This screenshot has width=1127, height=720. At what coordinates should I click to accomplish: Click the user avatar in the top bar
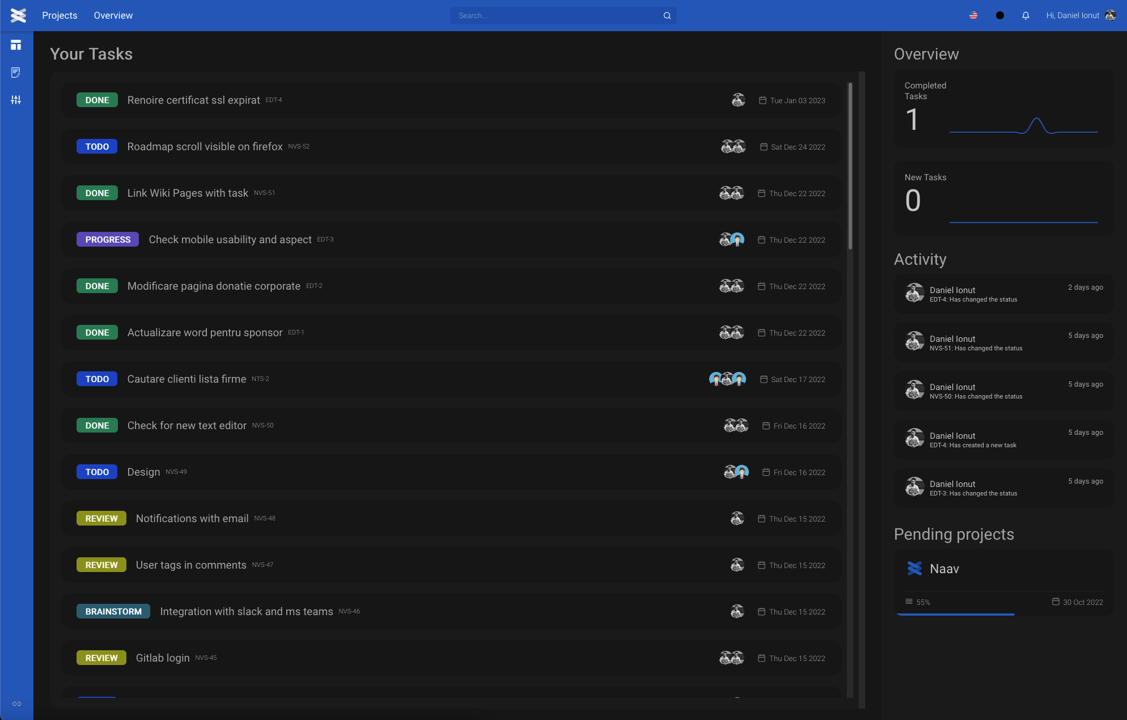1111,15
